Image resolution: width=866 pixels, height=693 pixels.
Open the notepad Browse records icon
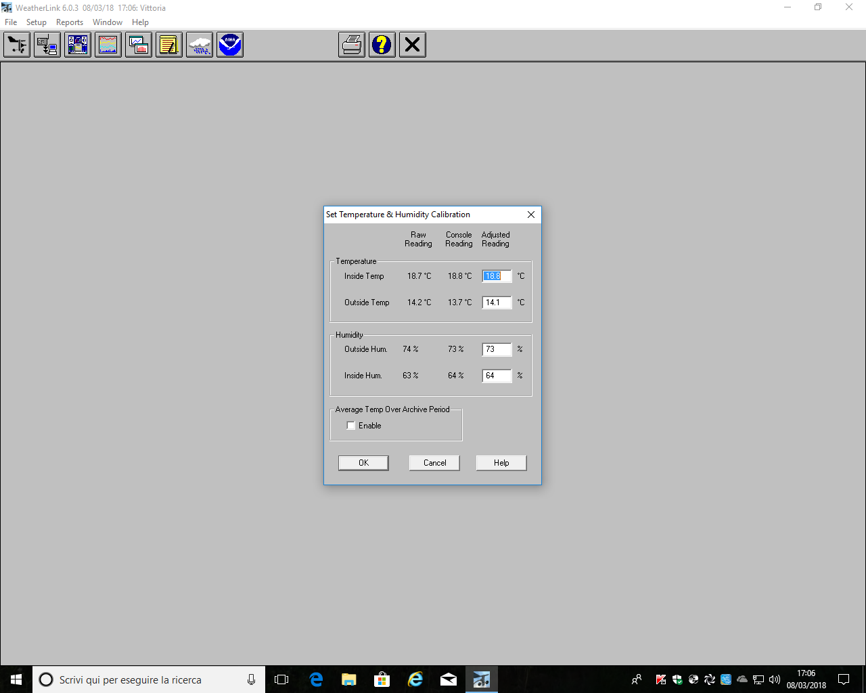pos(169,45)
